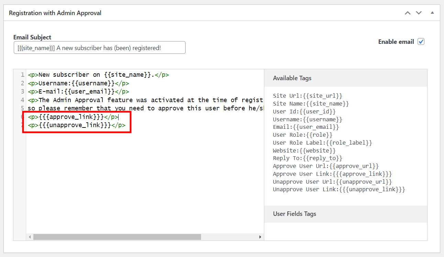Viewport: 444px width, 257px height.
Task: Click code line with E-mail:{{user_email}}
Action: [78, 91]
